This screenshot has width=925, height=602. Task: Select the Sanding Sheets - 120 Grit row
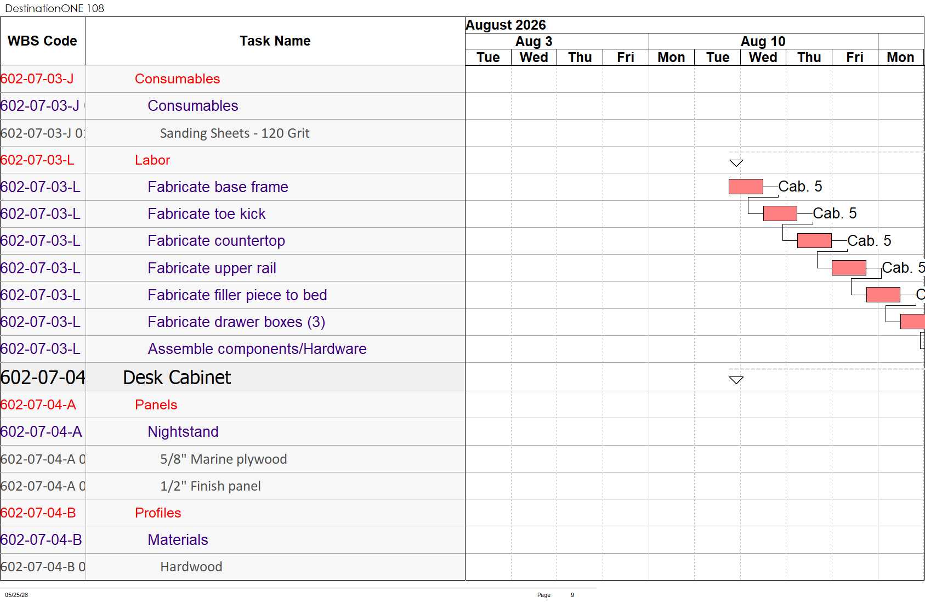tap(232, 133)
